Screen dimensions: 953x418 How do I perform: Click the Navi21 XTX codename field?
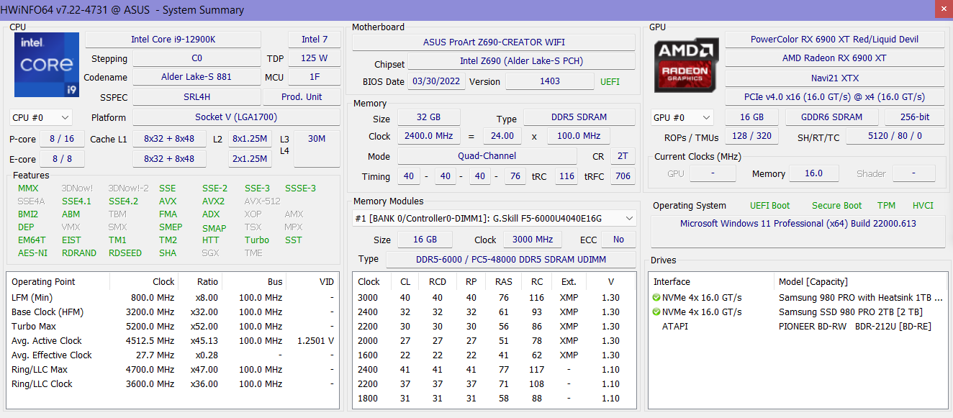tap(834, 78)
